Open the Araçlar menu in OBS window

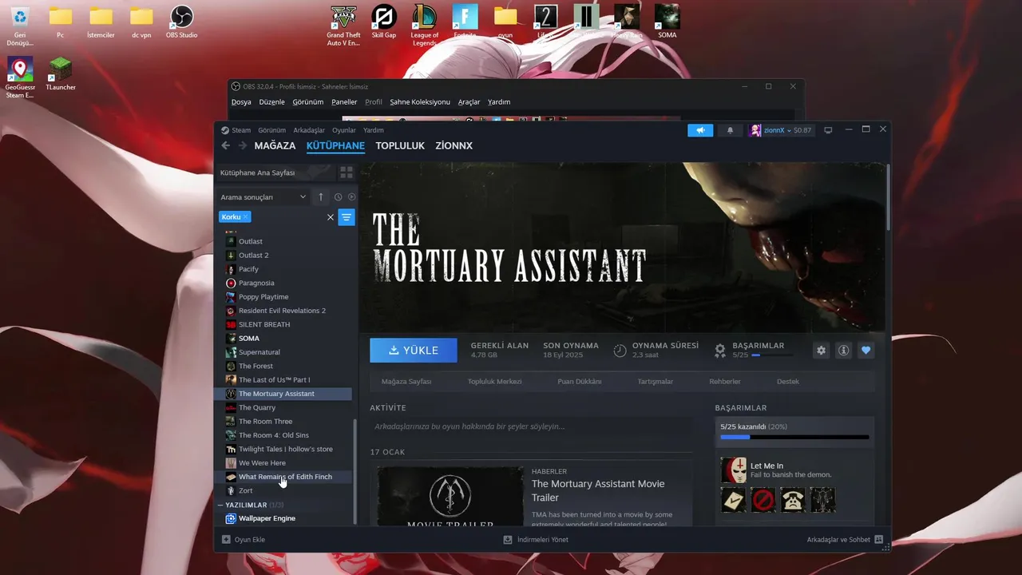point(469,102)
